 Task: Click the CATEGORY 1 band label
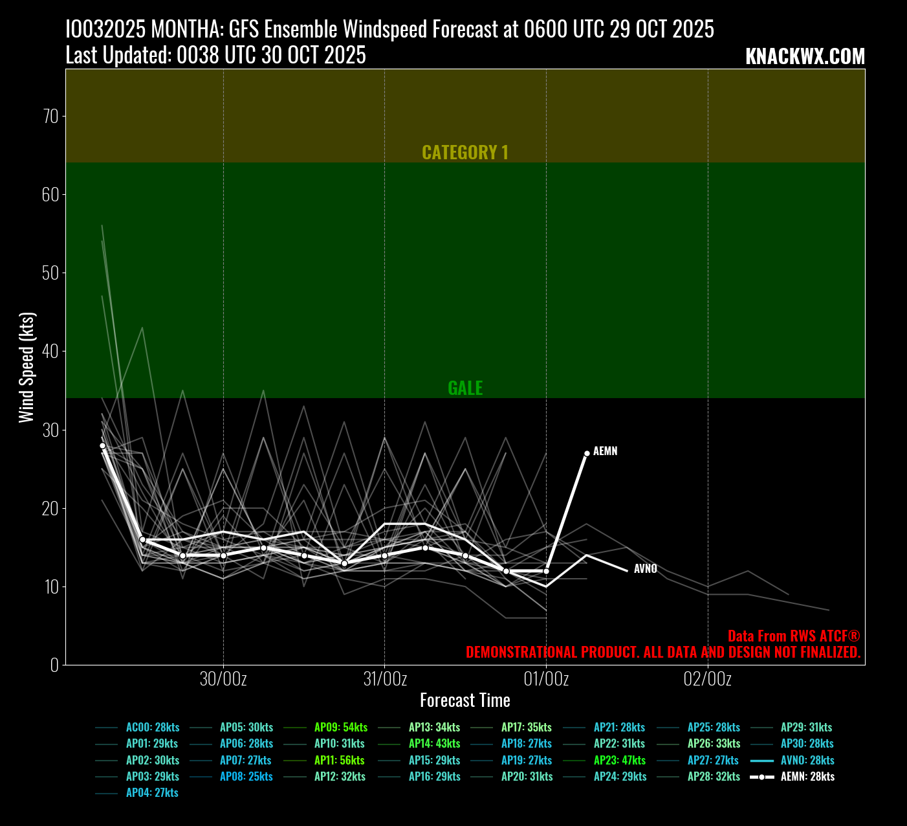pos(465,152)
